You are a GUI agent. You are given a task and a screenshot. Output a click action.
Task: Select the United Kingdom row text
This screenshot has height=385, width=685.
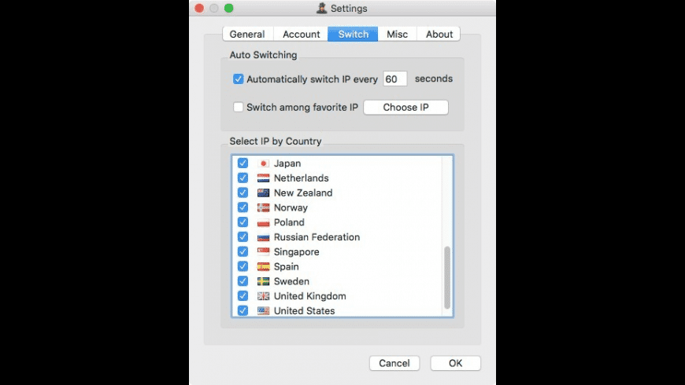click(x=309, y=296)
